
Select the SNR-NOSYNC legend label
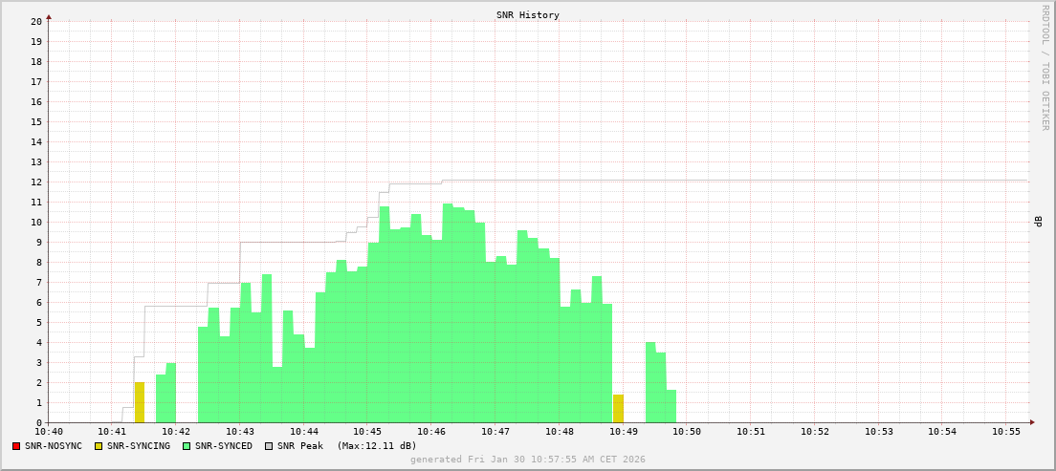pyautogui.click(x=54, y=446)
